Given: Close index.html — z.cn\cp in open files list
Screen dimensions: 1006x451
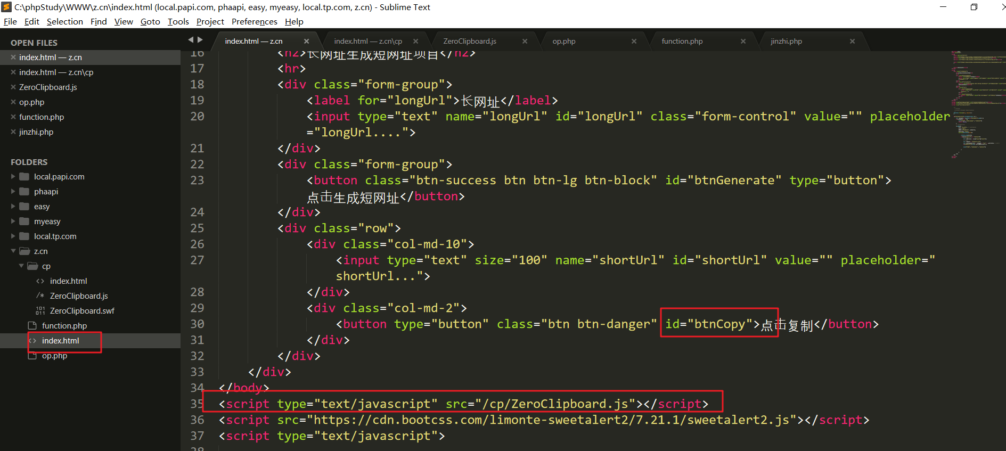Looking at the screenshot, I should (13, 72).
